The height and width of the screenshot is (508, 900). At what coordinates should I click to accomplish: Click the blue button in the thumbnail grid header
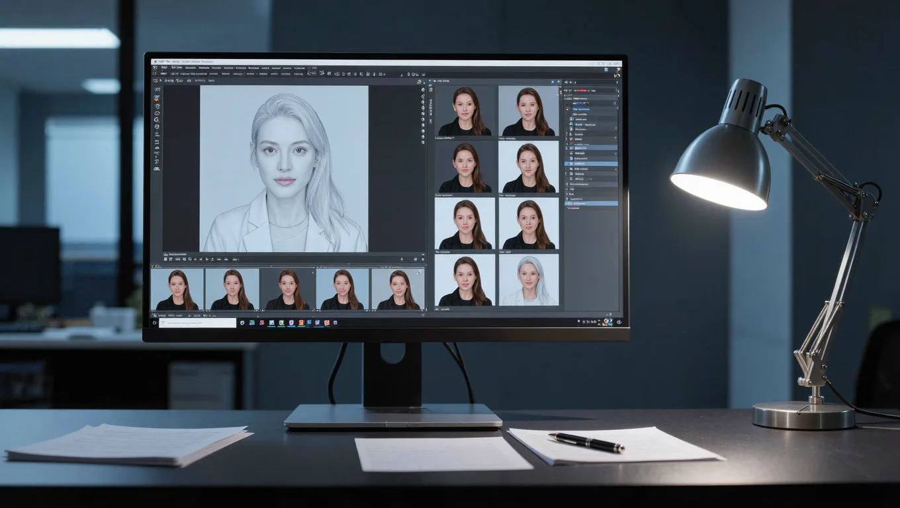[553, 81]
